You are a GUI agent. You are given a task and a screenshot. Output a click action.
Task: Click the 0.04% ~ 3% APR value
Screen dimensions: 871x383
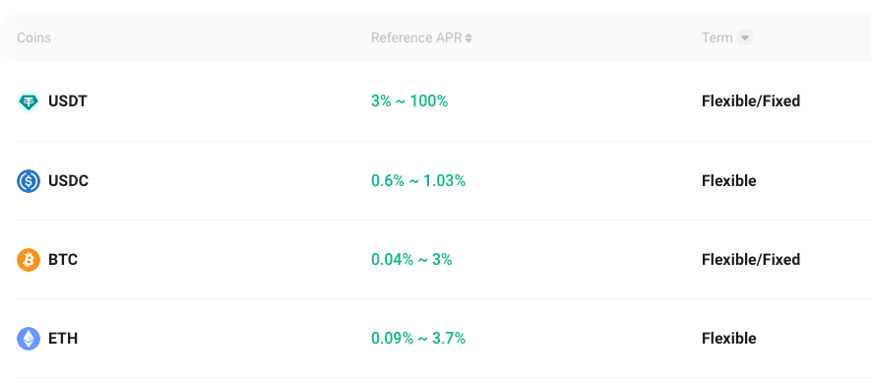tap(411, 260)
